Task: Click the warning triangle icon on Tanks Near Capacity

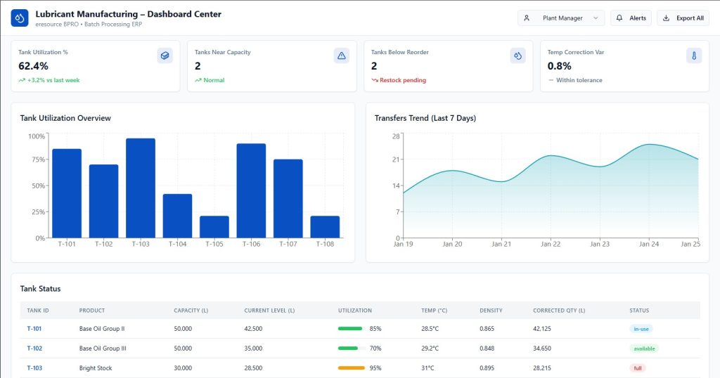Action: click(x=342, y=56)
